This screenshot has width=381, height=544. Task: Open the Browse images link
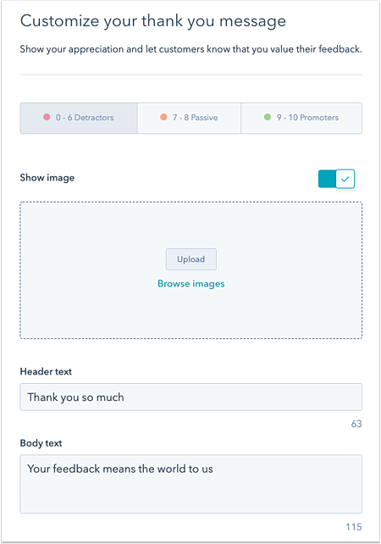point(191,284)
